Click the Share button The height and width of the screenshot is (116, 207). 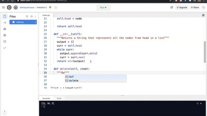point(195,7)
